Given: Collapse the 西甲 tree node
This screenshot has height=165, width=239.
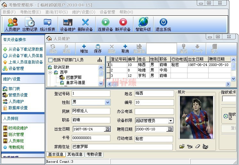Looking at the screenshot, I should 50,72.
